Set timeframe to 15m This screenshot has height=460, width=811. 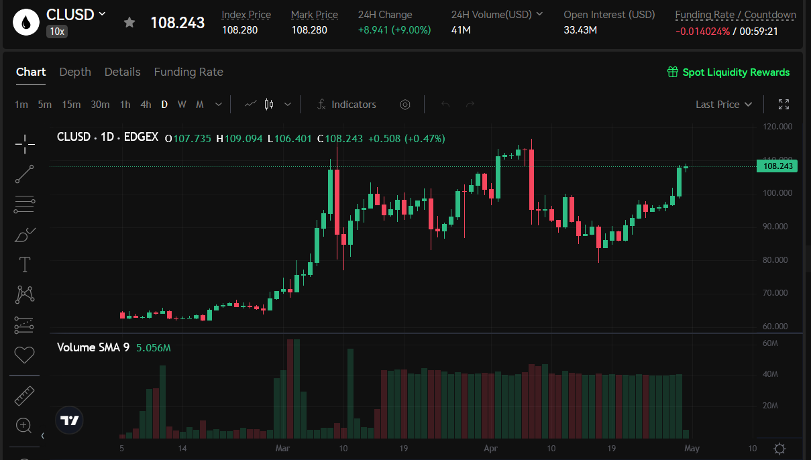(x=71, y=105)
